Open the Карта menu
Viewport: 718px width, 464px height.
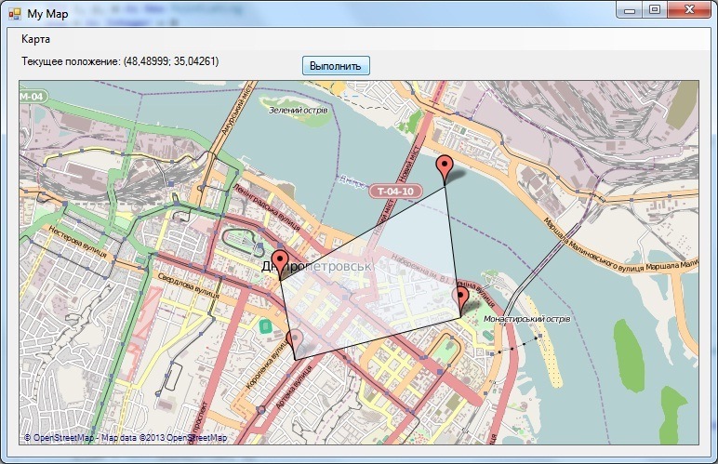coord(35,39)
